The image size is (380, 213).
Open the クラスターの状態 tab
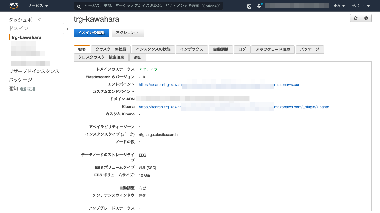pyautogui.click(x=111, y=49)
